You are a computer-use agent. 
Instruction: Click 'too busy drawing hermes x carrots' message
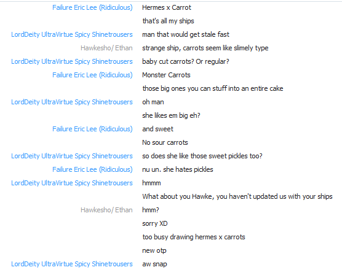pos(194,237)
